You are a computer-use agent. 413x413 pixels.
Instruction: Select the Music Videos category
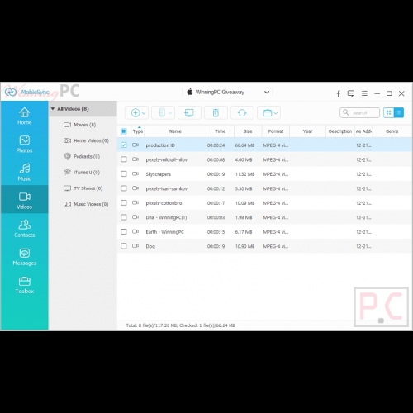point(86,204)
